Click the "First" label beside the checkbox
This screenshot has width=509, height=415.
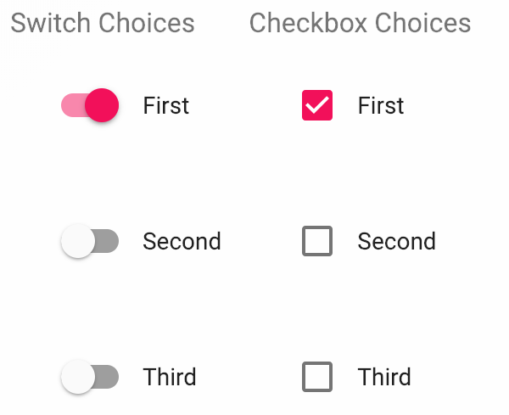pyautogui.click(x=381, y=105)
